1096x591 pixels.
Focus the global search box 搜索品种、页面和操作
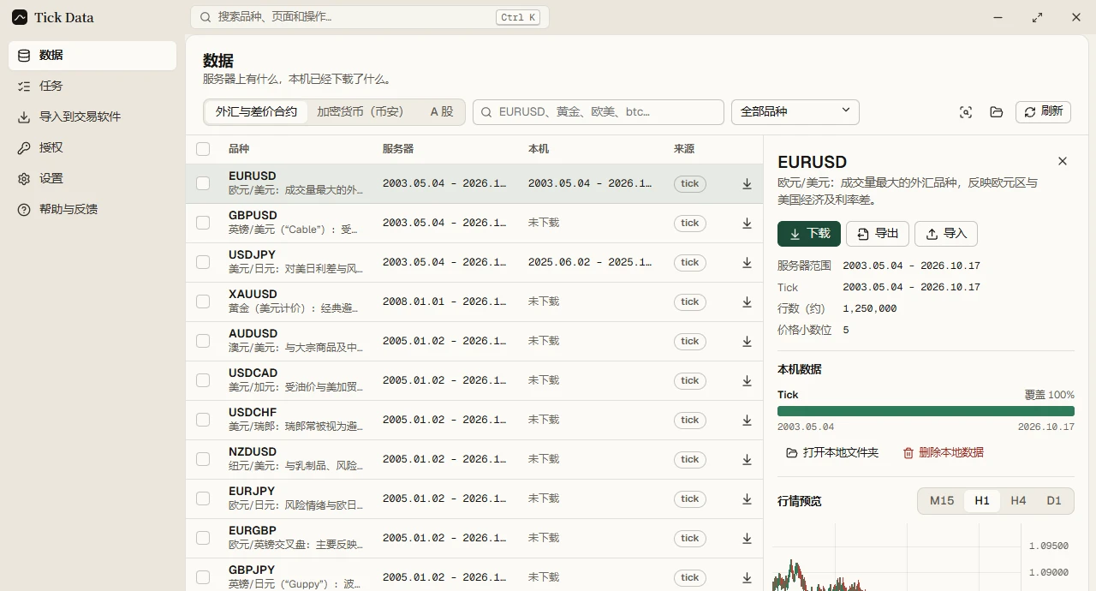[370, 17]
